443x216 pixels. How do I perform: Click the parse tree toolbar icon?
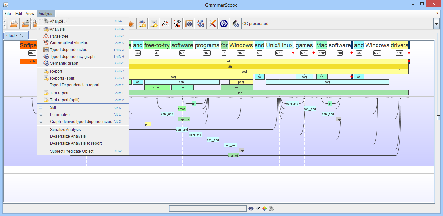(x=165, y=24)
